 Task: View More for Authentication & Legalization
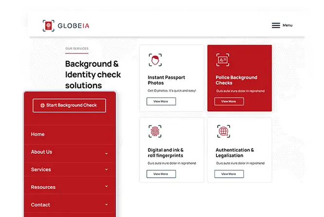tap(229, 174)
